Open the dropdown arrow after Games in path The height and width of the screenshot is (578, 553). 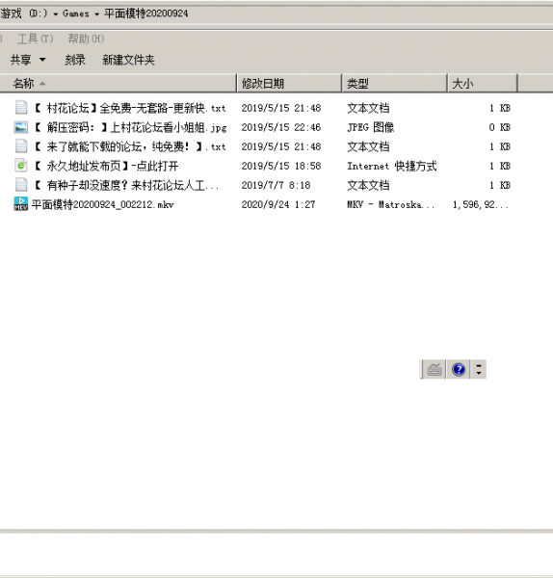[x=96, y=14]
